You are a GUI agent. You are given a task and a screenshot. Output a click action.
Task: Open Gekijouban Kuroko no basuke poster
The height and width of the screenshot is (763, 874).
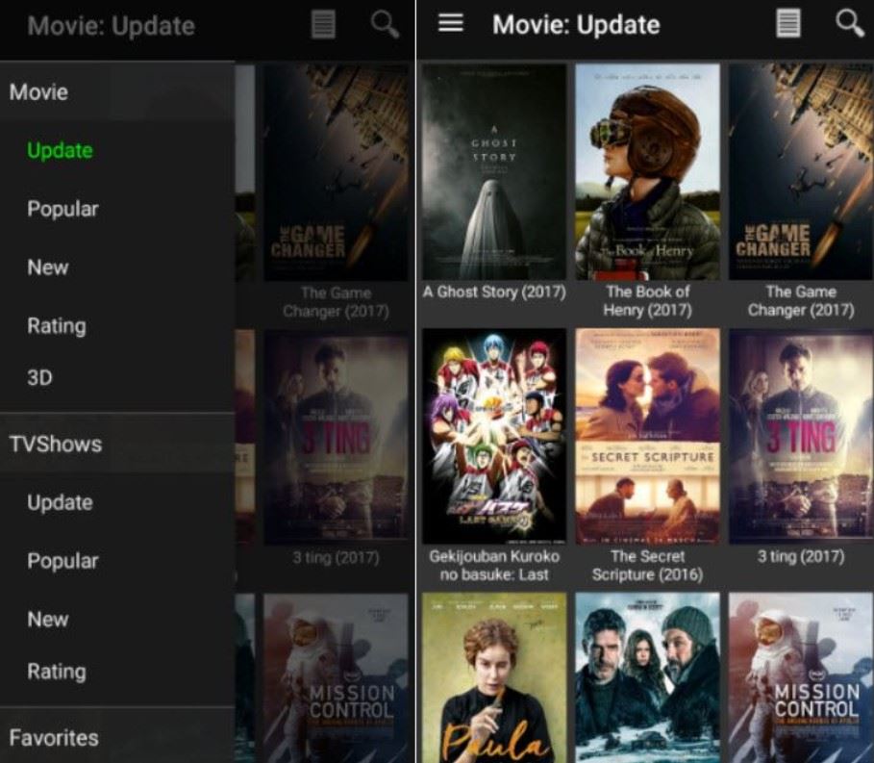(x=494, y=436)
